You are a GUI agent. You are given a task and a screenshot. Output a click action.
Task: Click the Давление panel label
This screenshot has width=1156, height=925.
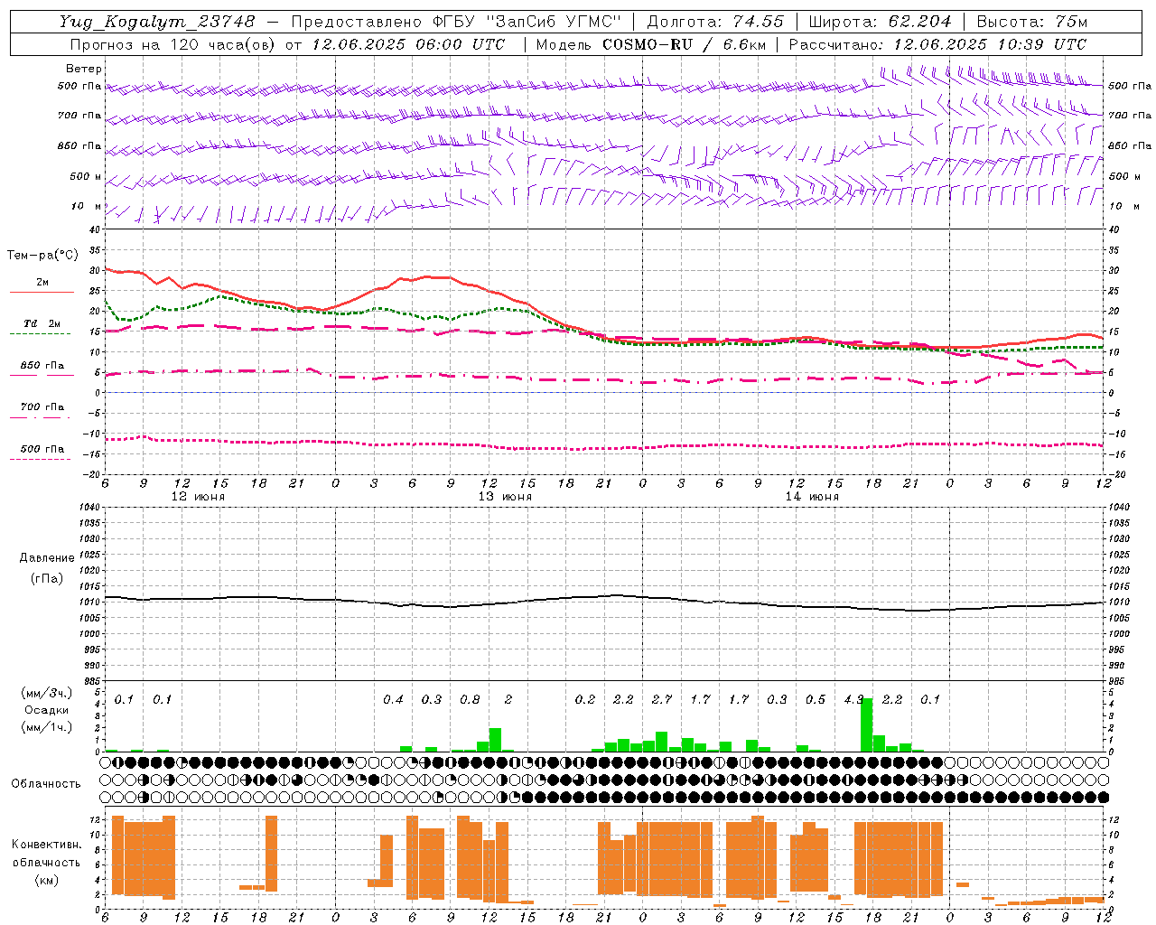point(47,558)
